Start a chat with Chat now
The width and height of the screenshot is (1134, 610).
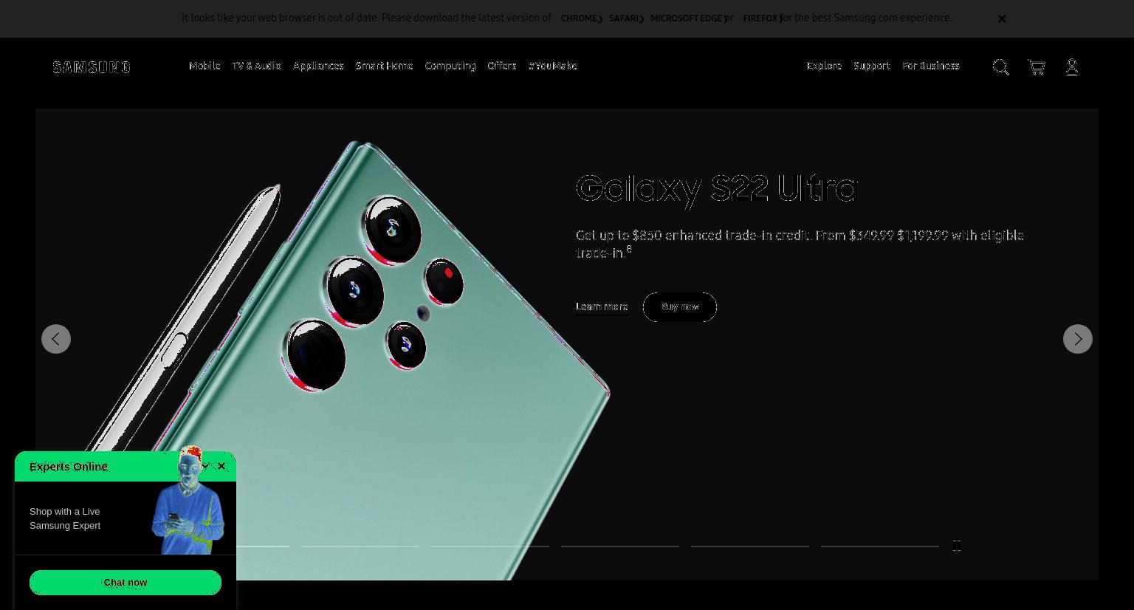coord(126,582)
